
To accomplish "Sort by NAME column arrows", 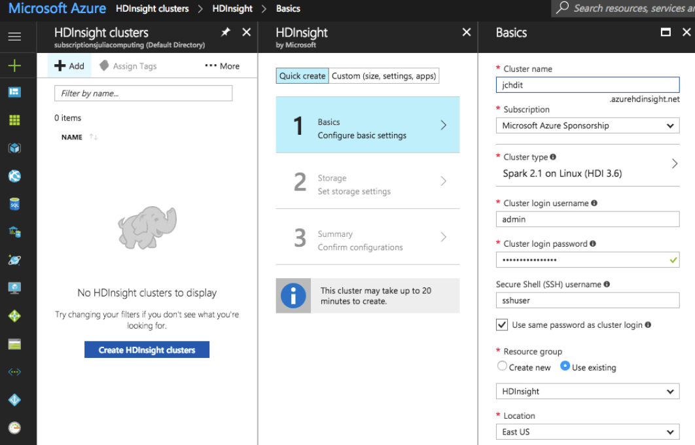I will (93, 137).
